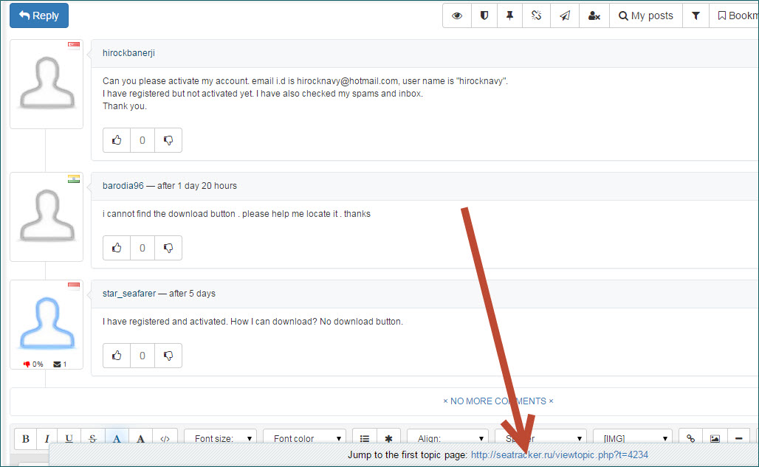Expand the Font color dropdown
The height and width of the screenshot is (467, 759).
coord(304,438)
